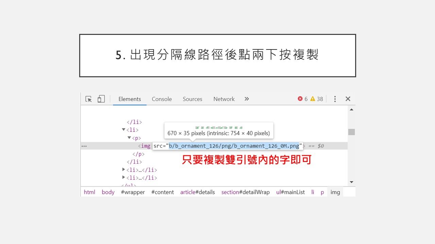Switch to the Network tab
Image resolution: width=435 pixels, height=244 pixels.
(x=224, y=99)
